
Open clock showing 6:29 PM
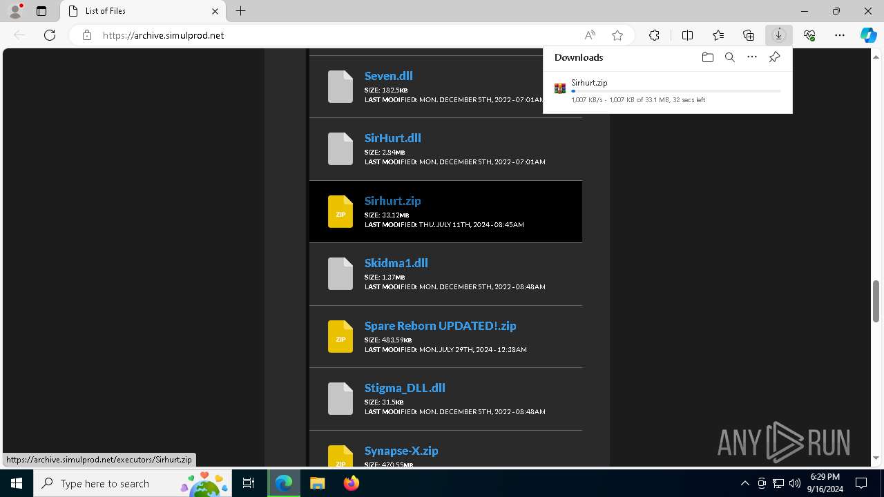[825, 483]
